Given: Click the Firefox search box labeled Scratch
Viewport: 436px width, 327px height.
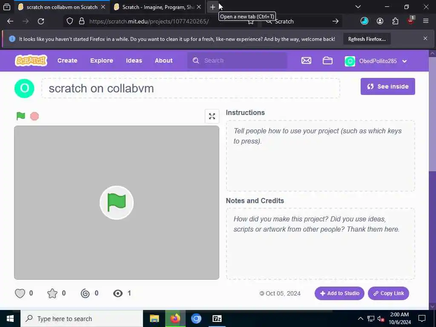Looking at the screenshot, I should coord(302,21).
